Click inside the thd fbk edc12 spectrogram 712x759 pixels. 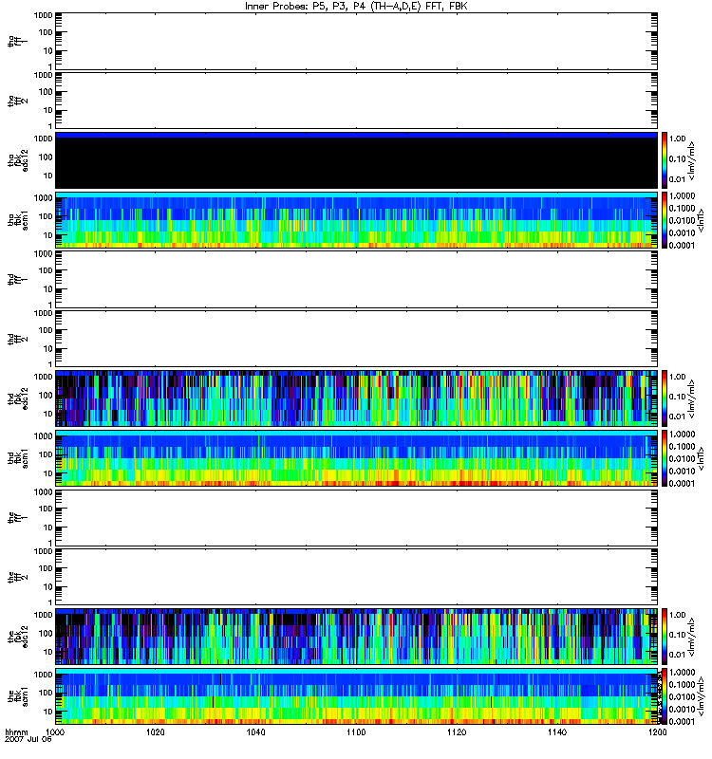tap(356, 398)
